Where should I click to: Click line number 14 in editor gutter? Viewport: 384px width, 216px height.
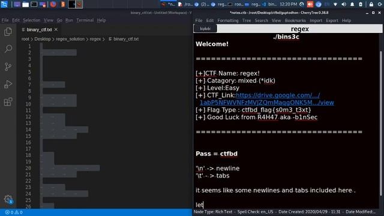tap(28, 130)
